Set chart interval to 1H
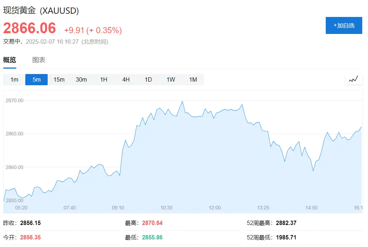This screenshot has width=368, height=247. tap(104, 79)
